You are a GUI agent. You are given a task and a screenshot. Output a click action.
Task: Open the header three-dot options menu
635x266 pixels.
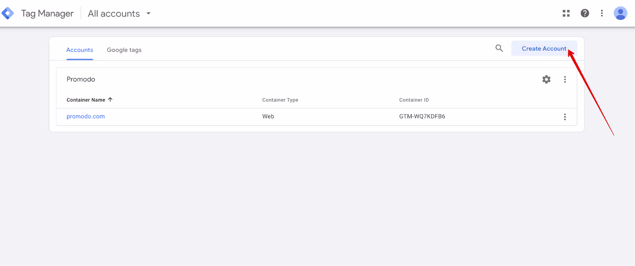click(x=602, y=13)
